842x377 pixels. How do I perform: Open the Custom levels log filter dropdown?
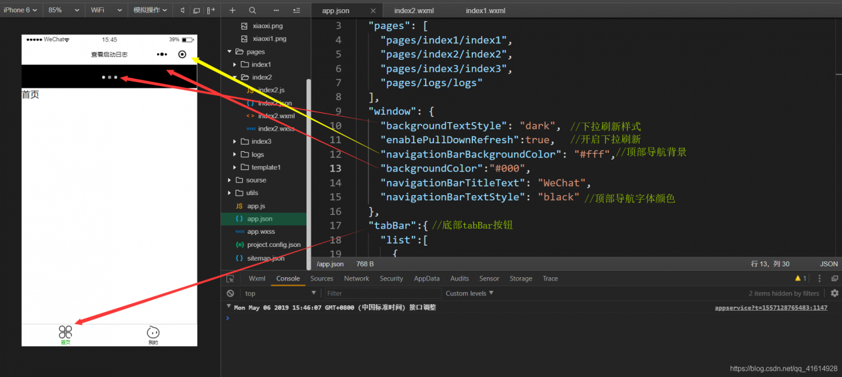click(x=469, y=294)
